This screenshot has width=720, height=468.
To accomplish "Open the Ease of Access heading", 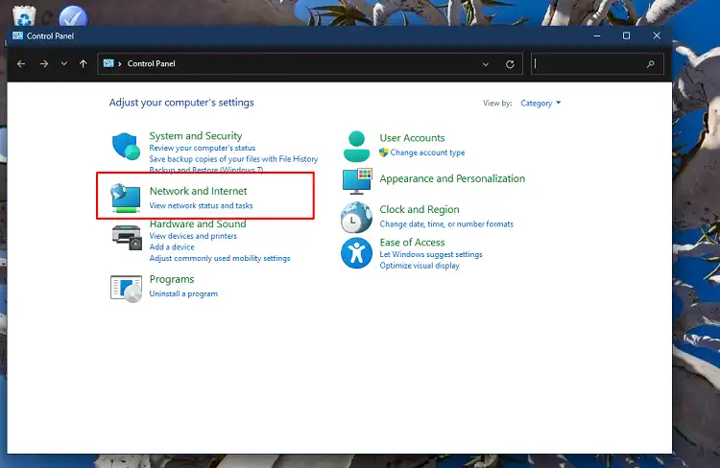I will 412,243.
